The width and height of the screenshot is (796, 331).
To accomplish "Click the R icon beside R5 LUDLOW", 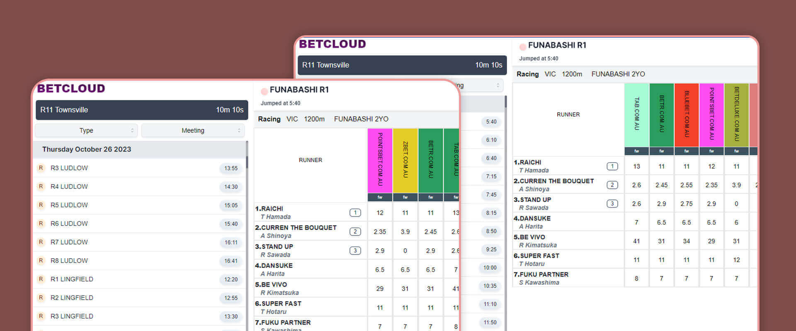I will coord(41,205).
